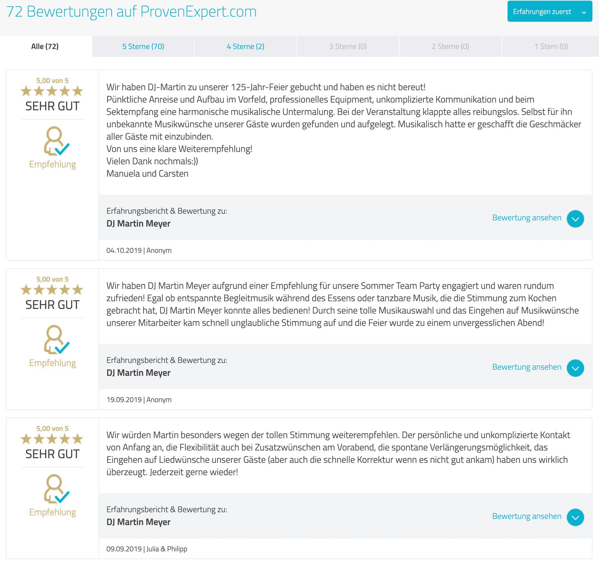Select the '2 Sterne (0)' tab
Viewport: 599px width, 562px height.
pyautogui.click(x=450, y=46)
